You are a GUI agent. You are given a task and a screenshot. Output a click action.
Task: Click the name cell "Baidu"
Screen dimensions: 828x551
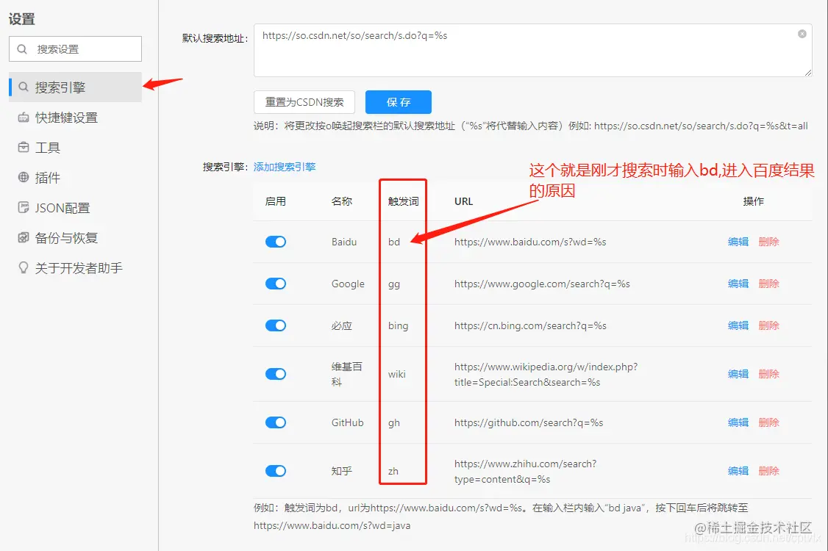click(x=344, y=242)
